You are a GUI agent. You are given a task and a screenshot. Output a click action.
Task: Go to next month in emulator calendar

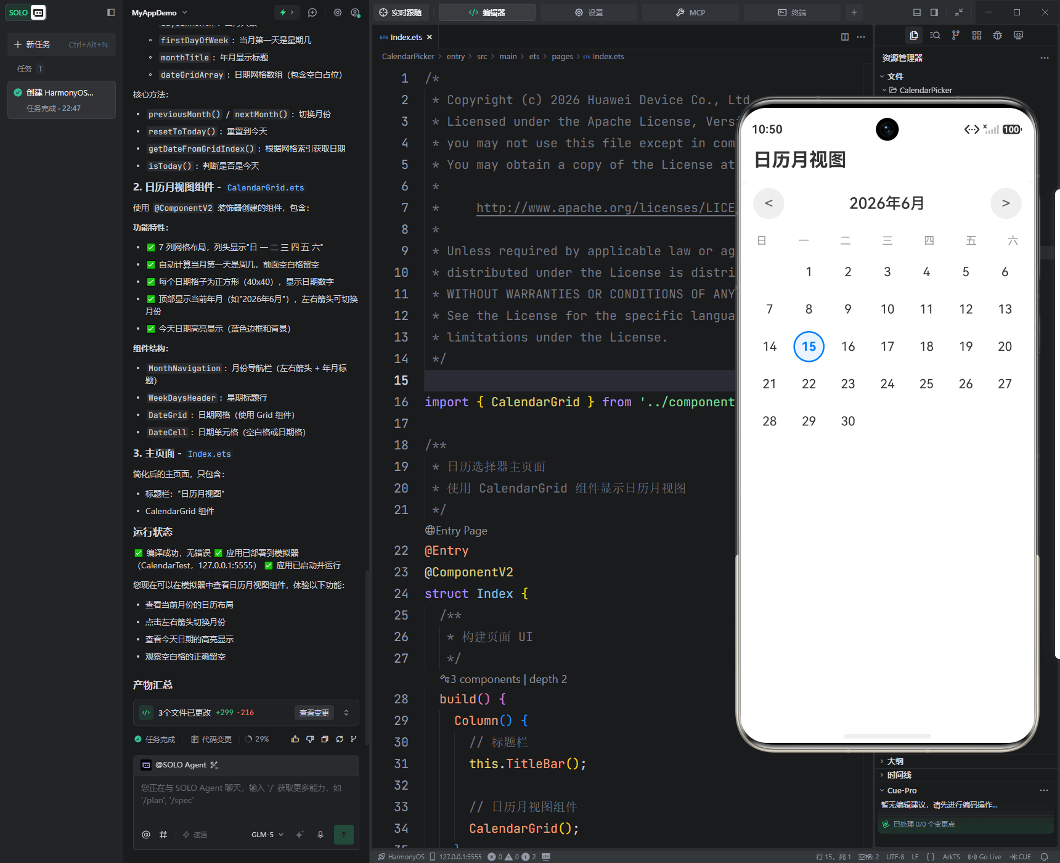coord(1006,203)
